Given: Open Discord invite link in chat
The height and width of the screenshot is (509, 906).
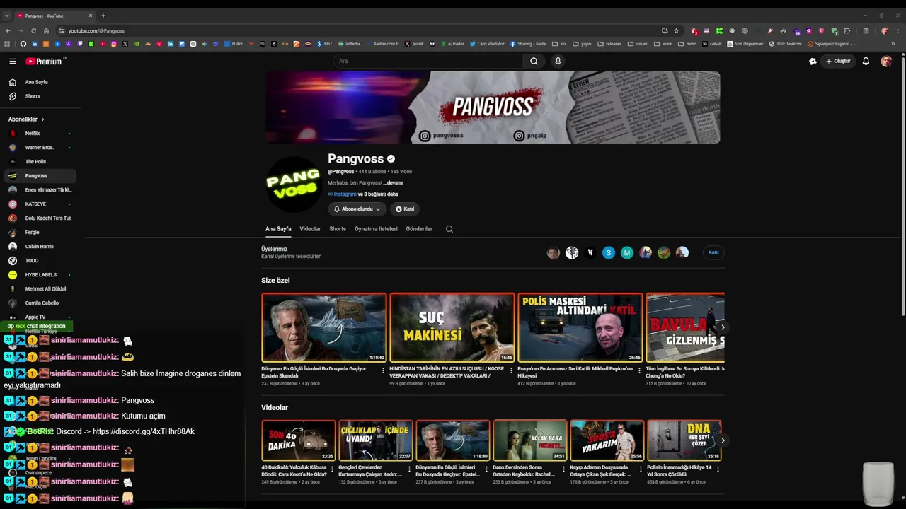Looking at the screenshot, I should (143, 432).
